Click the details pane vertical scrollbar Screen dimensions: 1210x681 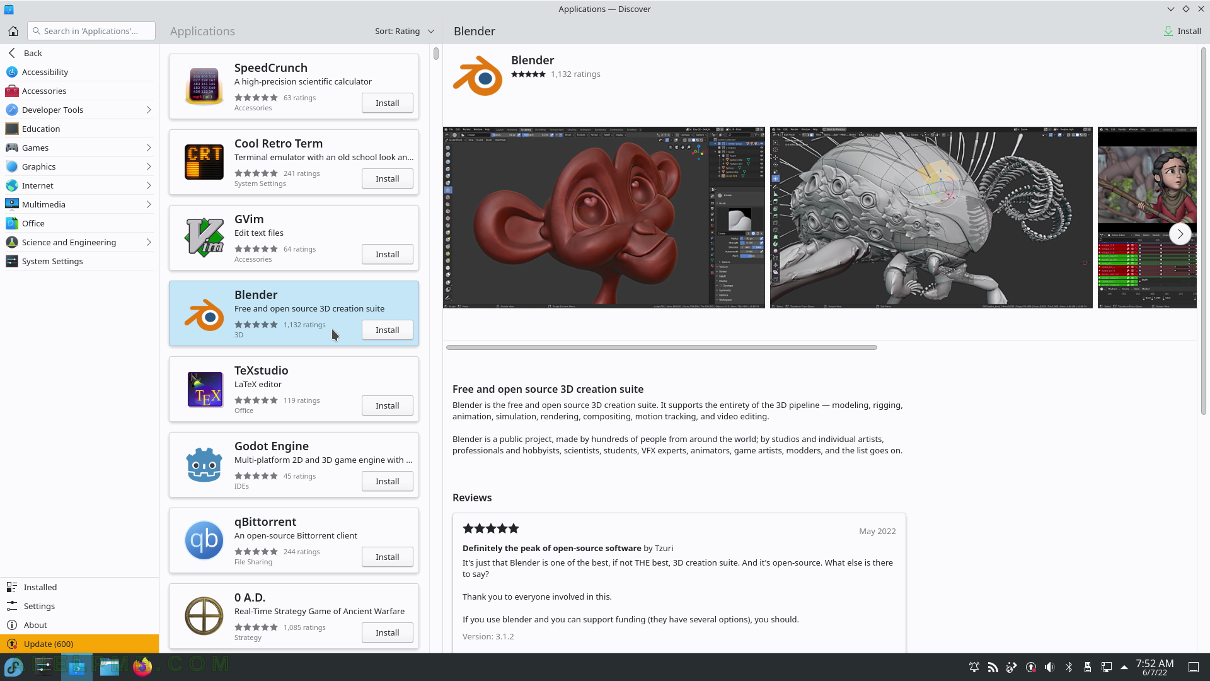tap(1203, 231)
